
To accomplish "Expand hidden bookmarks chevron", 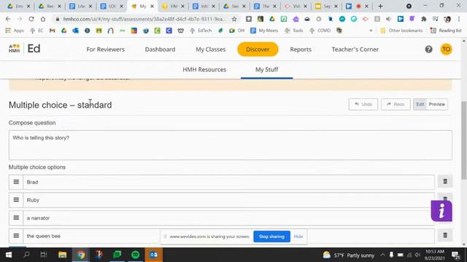I will coord(371,31).
